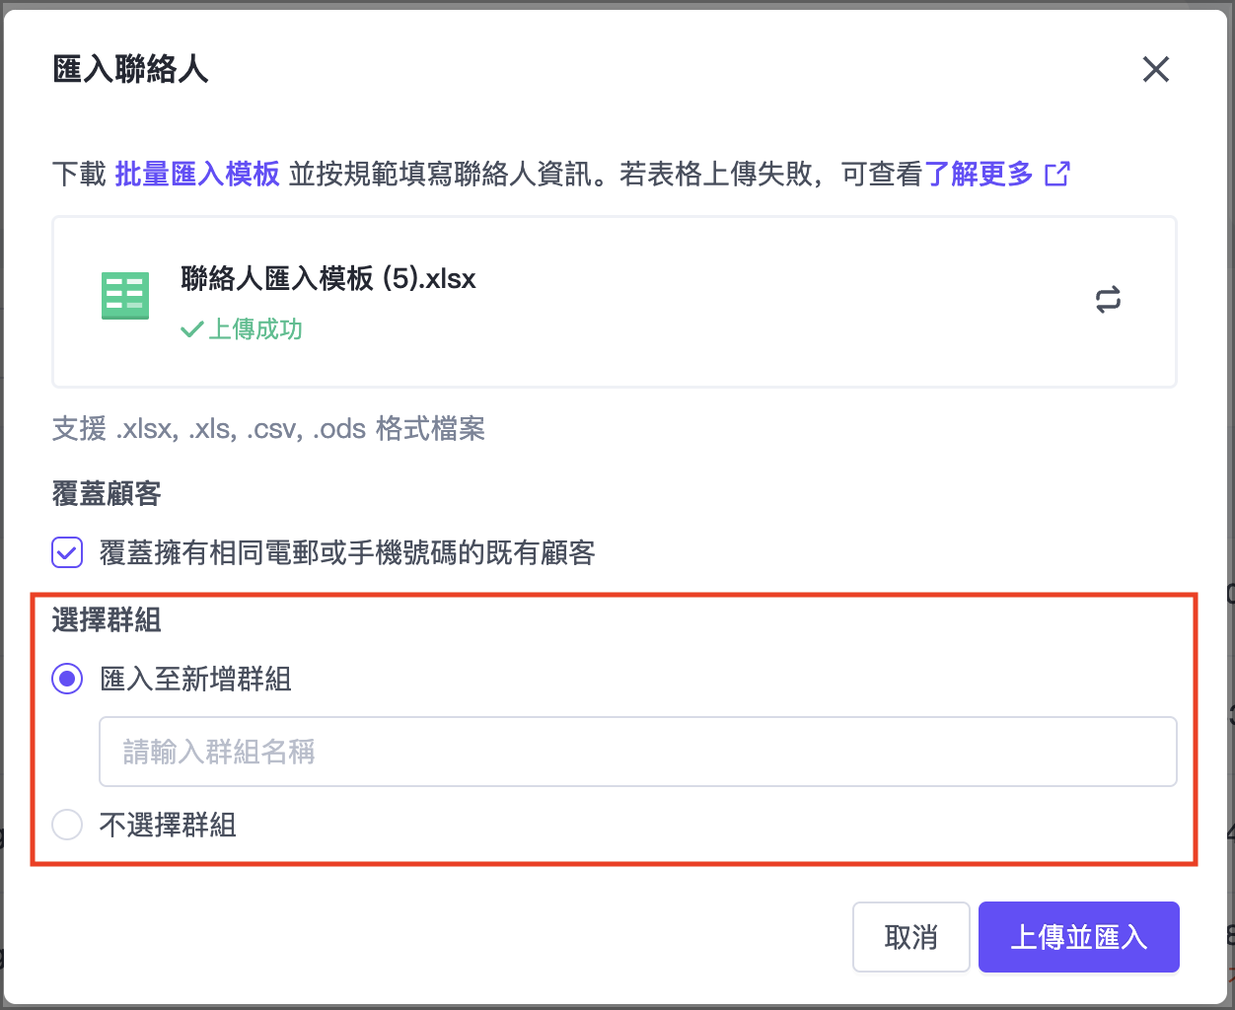Click the external link icon beside 了解更多
Screen dimensions: 1235x1010
coord(1056,175)
